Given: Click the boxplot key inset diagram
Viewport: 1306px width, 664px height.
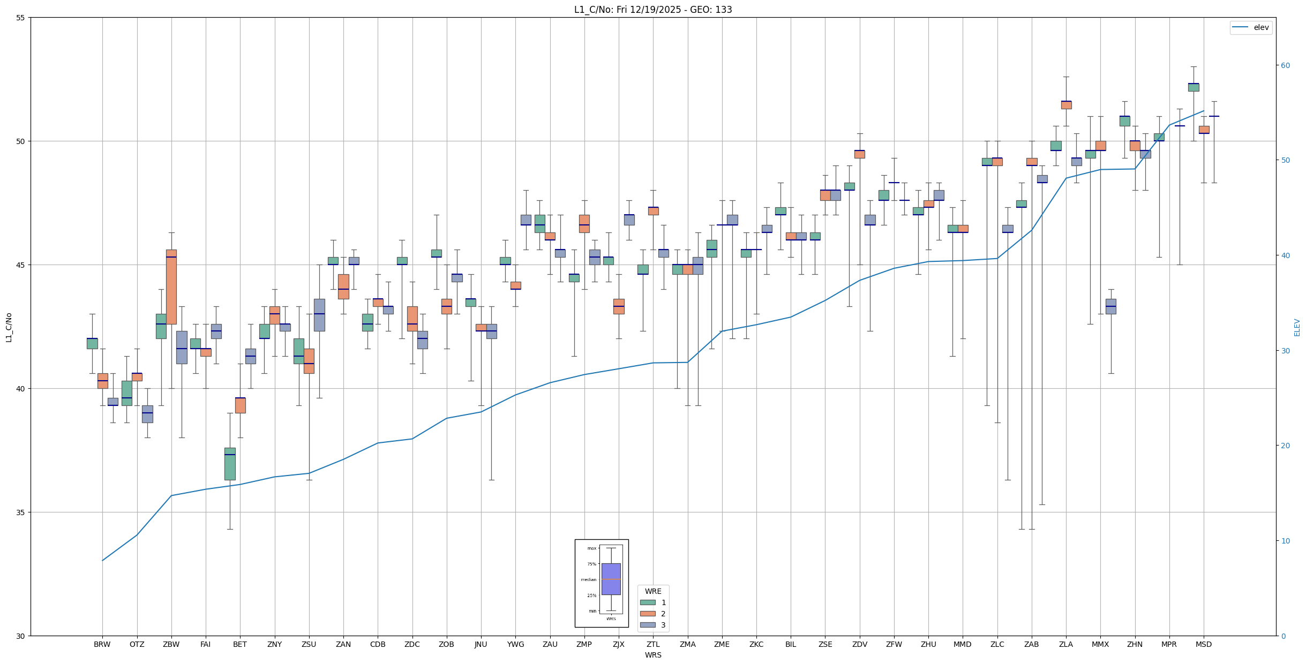Looking at the screenshot, I should pos(602,583).
